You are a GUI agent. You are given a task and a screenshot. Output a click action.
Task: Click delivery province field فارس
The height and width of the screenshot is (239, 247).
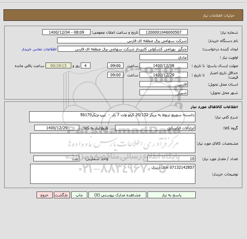pos(164,84)
